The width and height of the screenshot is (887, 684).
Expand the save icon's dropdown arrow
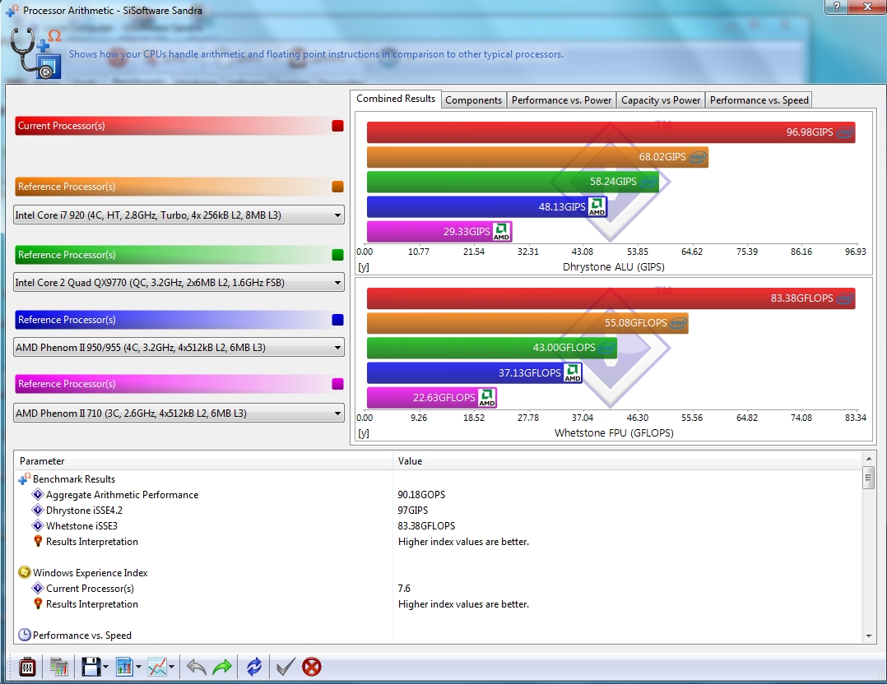(x=106, y=667)
